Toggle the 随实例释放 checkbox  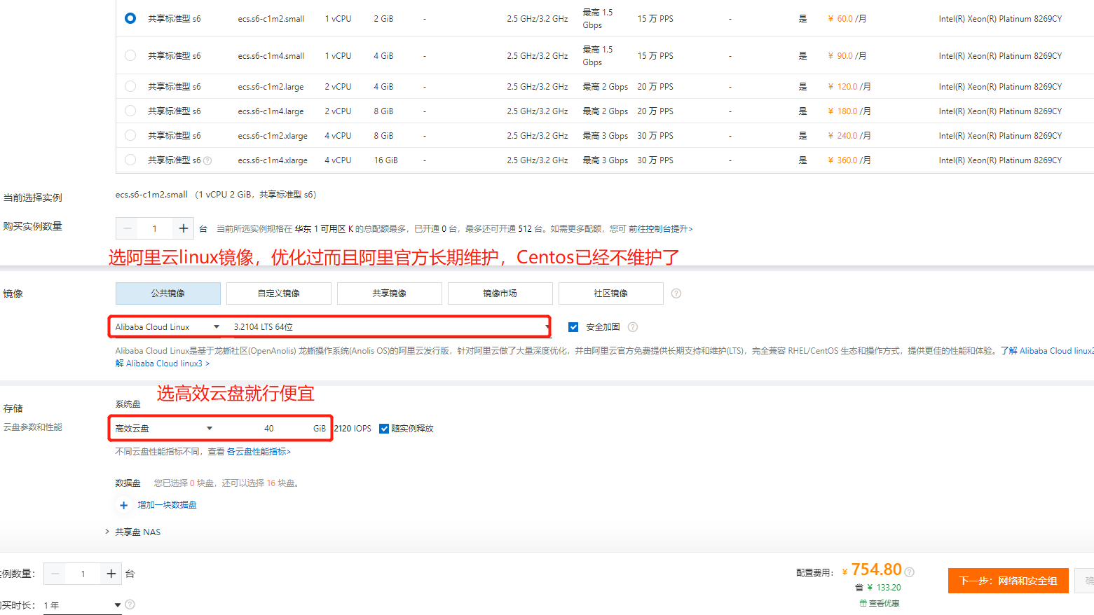point(384,429)
